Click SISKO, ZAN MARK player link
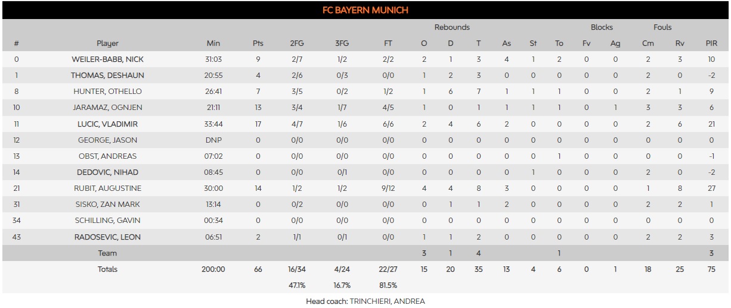Image resolution: width=731 pixels, height=308 pixels. (107, 205)
